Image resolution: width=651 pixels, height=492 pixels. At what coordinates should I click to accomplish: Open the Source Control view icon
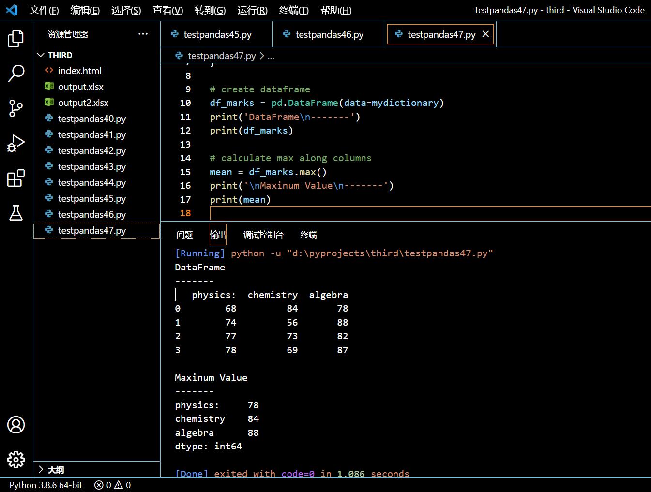point(16,108)
